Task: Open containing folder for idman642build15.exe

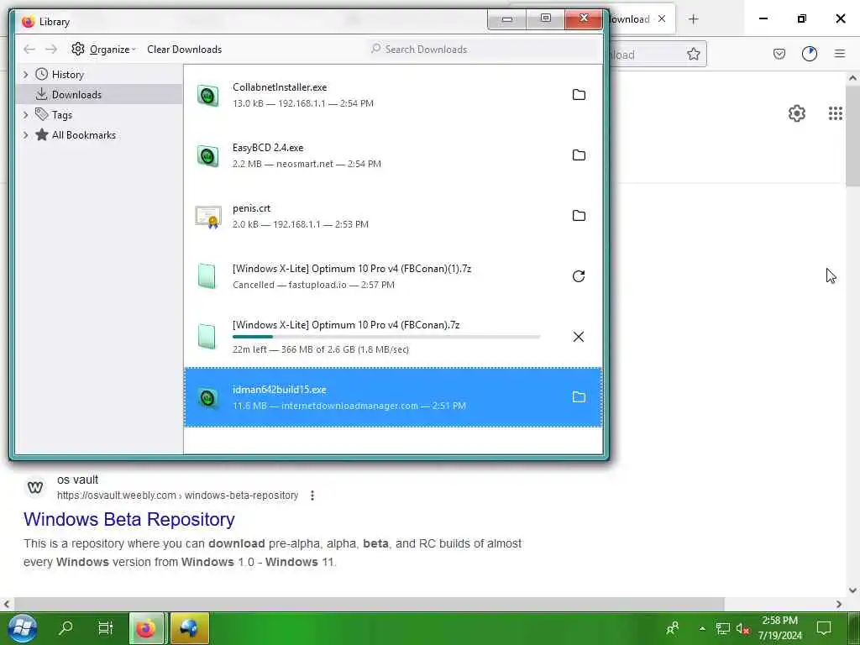Action: [x=579, y=397]
